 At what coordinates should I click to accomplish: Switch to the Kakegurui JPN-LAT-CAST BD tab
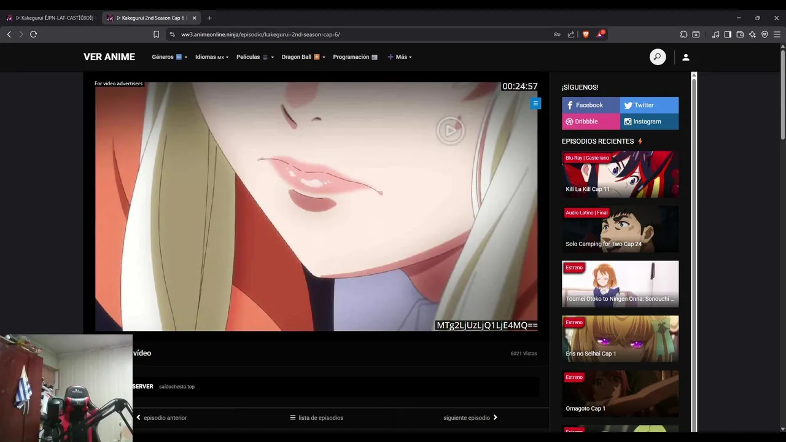51,18
